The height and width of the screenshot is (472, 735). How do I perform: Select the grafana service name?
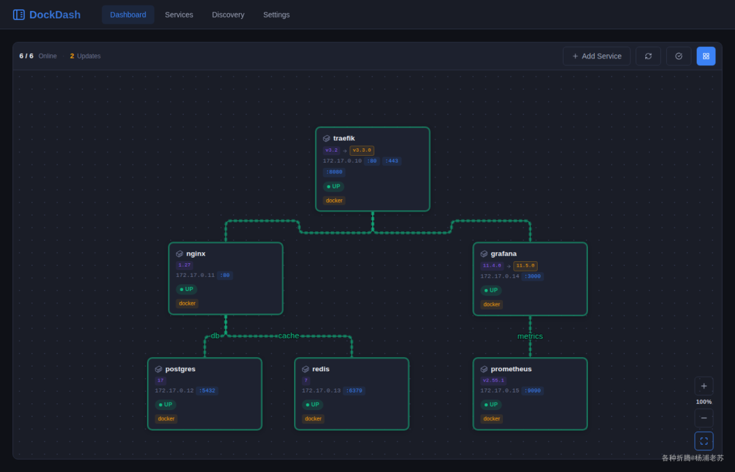[504, 253]
